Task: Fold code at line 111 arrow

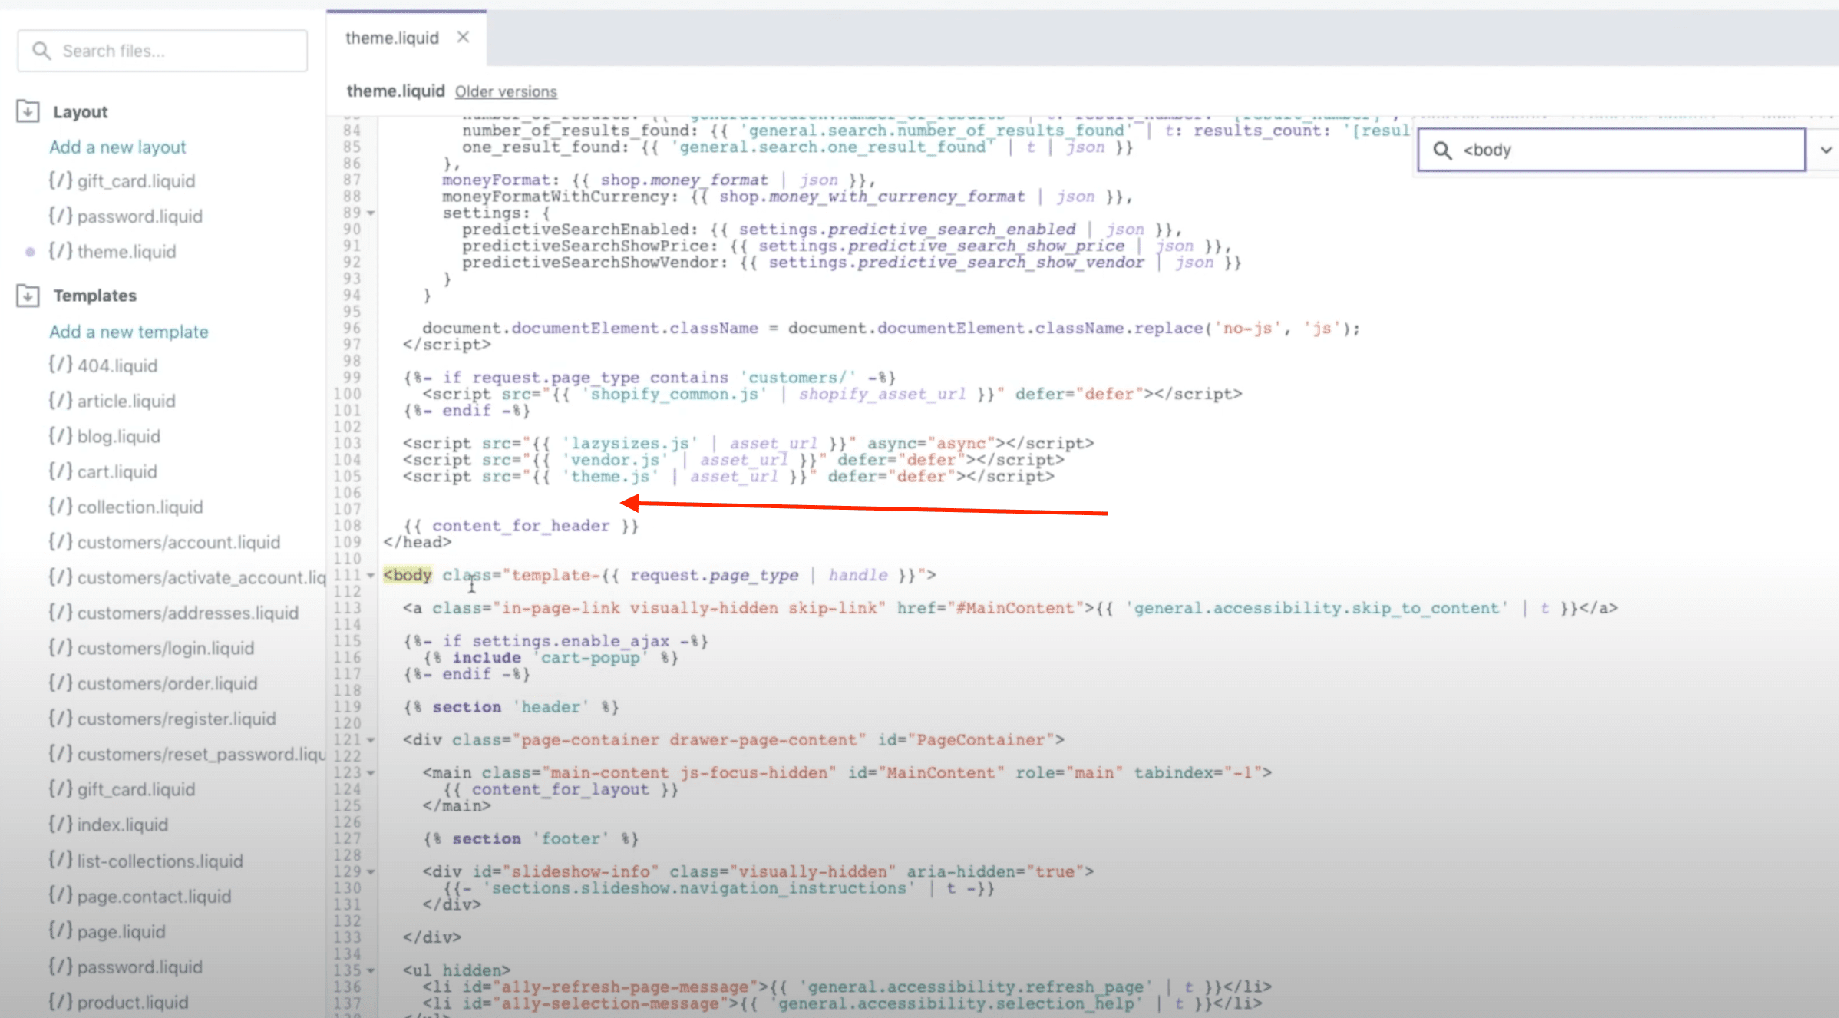Action: coord(371,576)
